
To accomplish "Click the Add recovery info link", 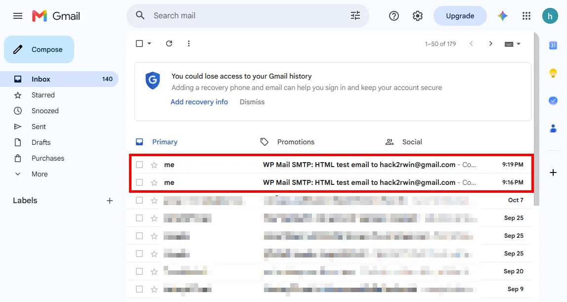I will (x=199, y=102).
